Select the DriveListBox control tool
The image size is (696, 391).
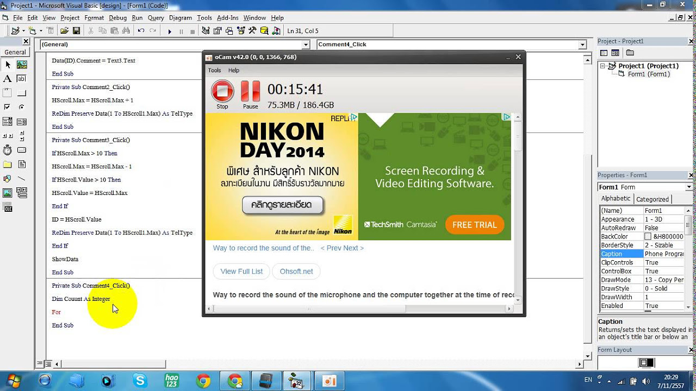(22, 150)
